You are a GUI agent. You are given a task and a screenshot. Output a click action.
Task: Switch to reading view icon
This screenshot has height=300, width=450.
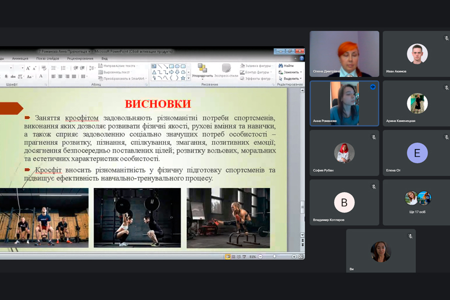(239, 256)
